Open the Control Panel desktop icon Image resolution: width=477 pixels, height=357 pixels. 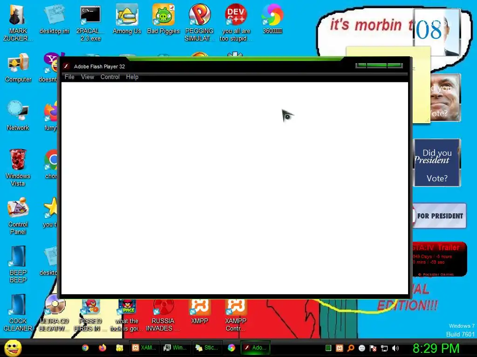click(18, 216)
